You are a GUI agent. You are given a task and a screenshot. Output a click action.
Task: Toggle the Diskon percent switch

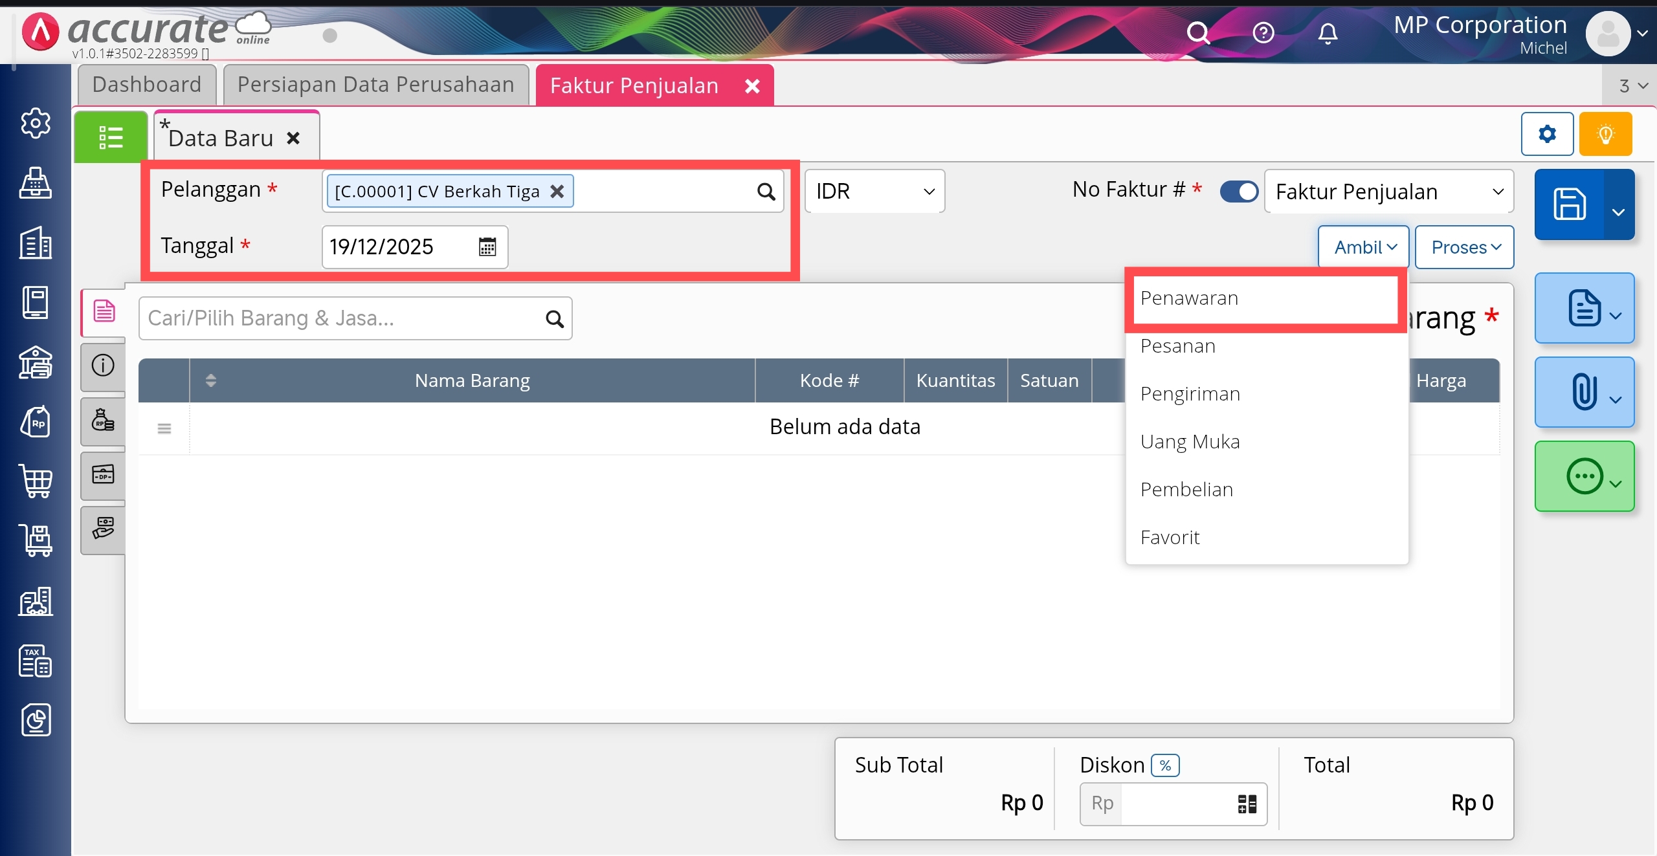coord(1165,765)
